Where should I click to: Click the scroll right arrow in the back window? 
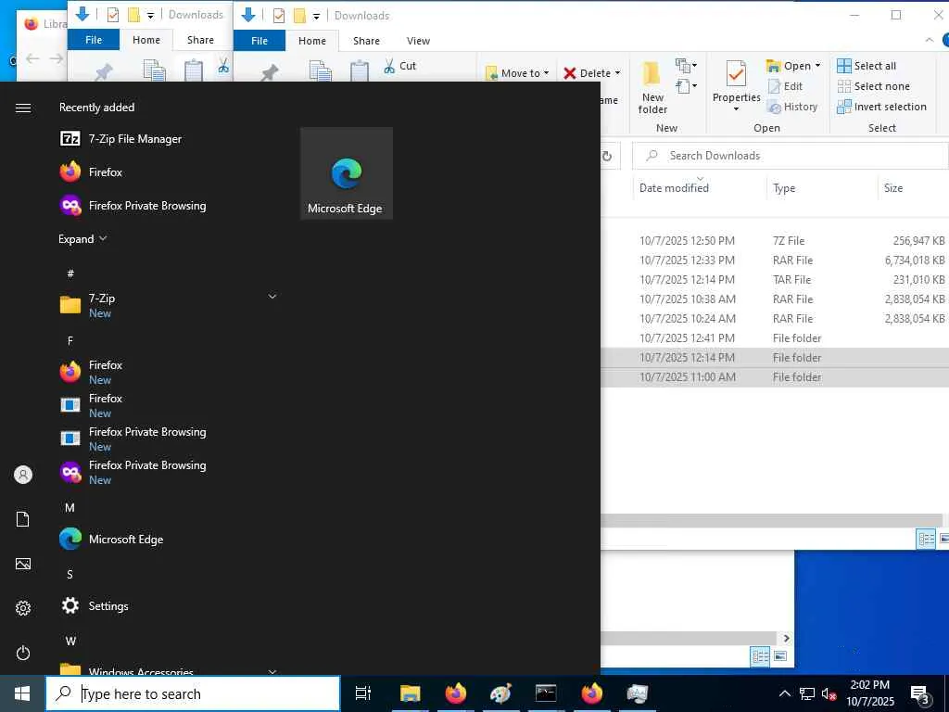coord(786,638)
